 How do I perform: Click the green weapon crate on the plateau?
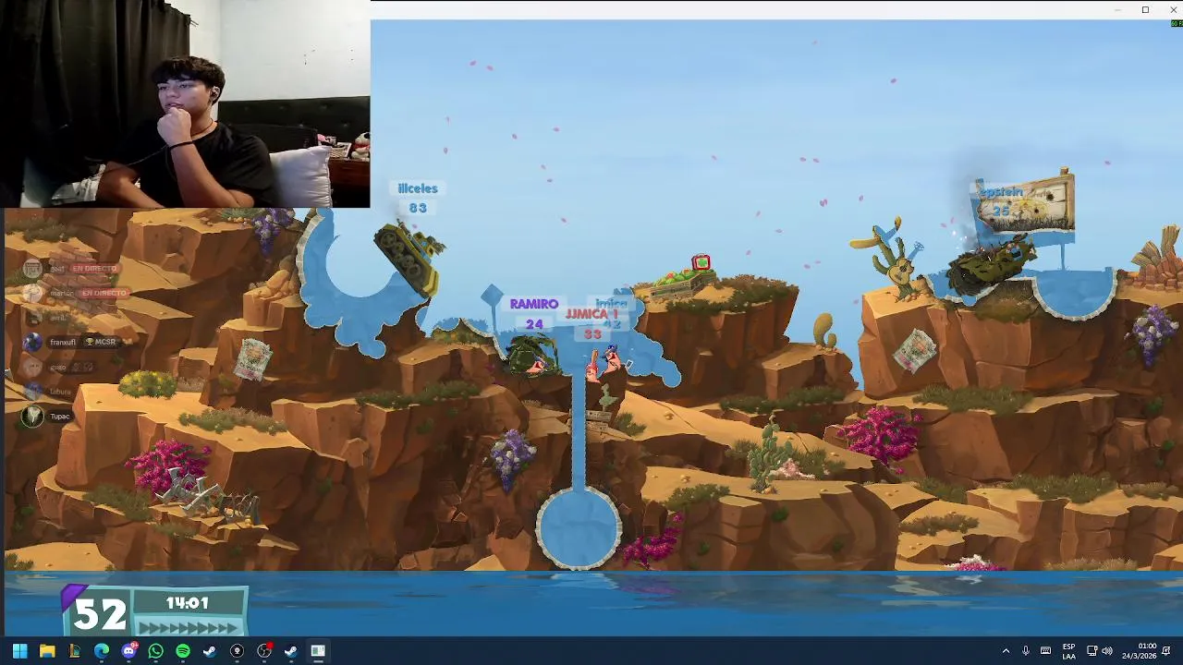(701, 263)
